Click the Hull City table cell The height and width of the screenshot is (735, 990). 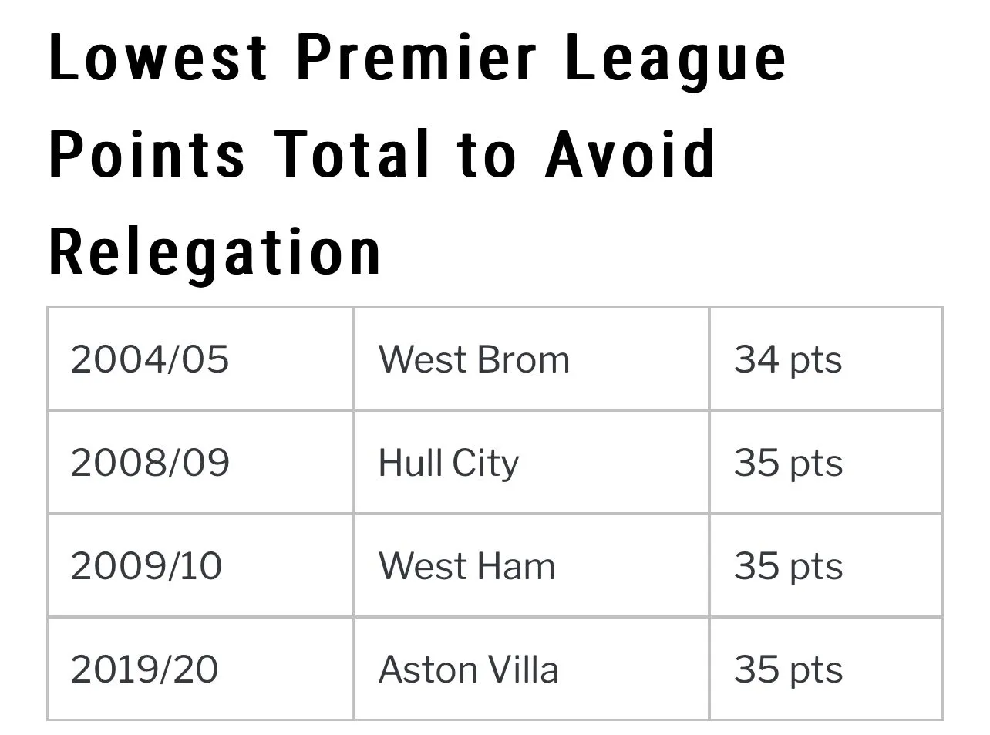click(449, 463)
